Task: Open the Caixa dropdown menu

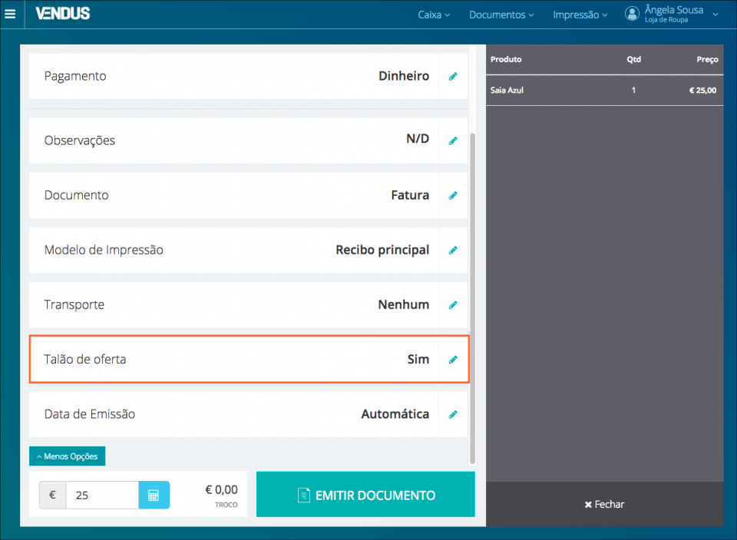Action: coord(434,14)
